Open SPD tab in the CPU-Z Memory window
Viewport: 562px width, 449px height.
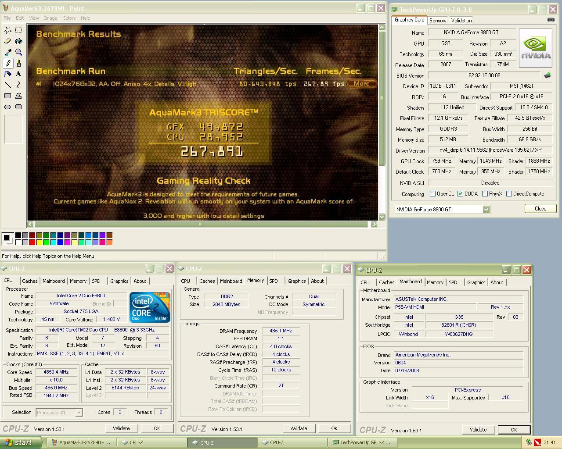coord(274,281)
